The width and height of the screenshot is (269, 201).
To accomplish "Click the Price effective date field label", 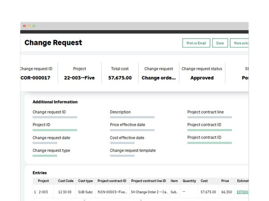I will [127, 125].
